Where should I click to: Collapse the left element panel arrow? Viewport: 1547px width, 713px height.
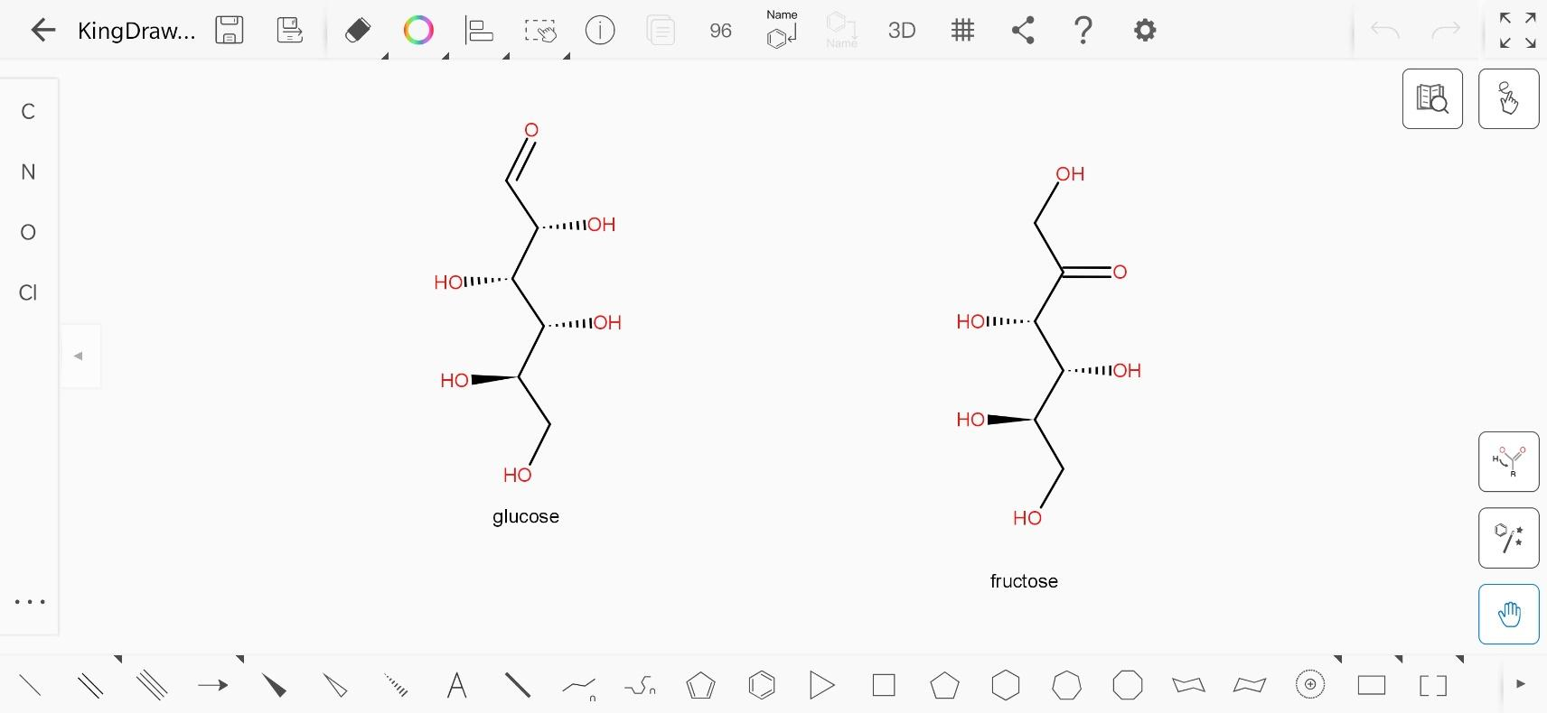(x=80, y=356)
